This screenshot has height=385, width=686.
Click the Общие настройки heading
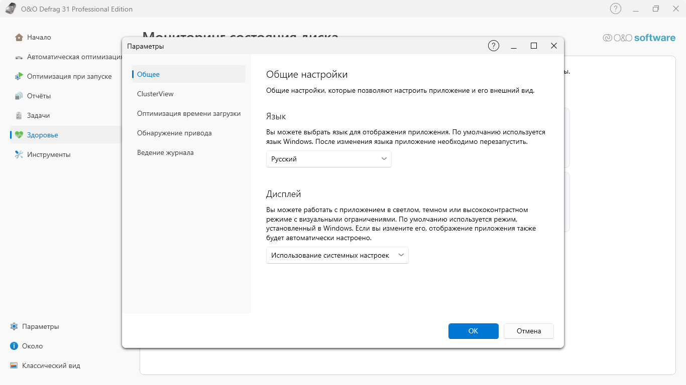(x=307, y=75)
